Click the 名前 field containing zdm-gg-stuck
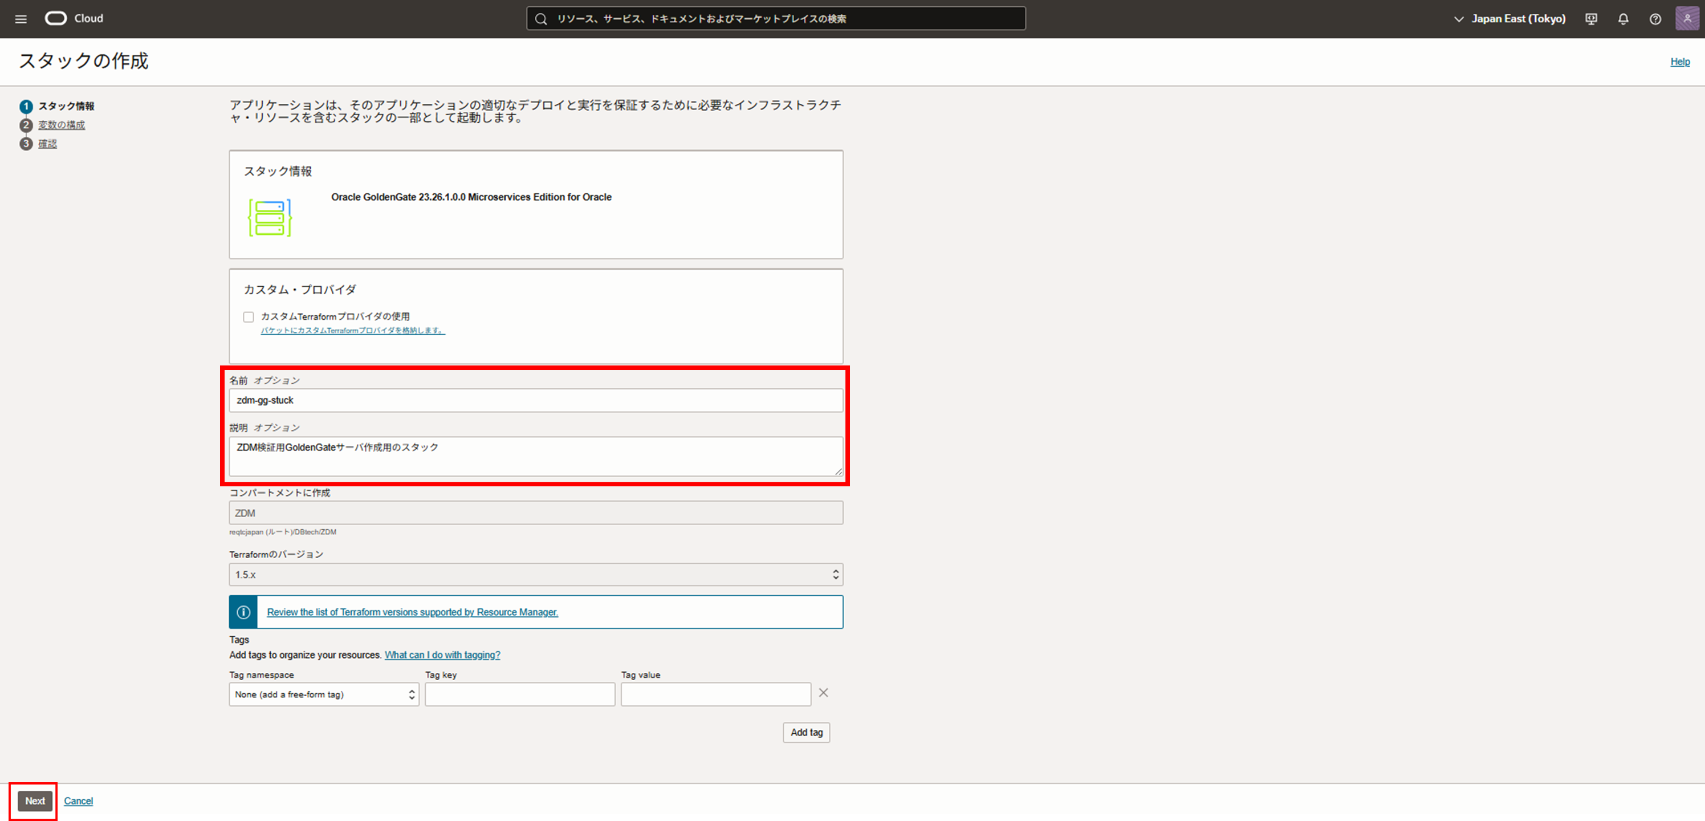 [536, 401]
